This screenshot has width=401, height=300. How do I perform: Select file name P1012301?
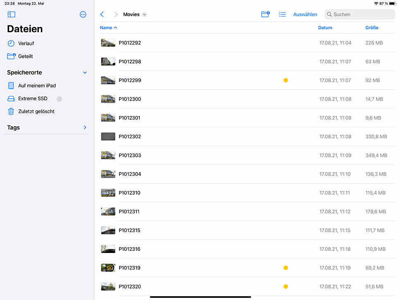pyautogui.click(x=129, y=118)
